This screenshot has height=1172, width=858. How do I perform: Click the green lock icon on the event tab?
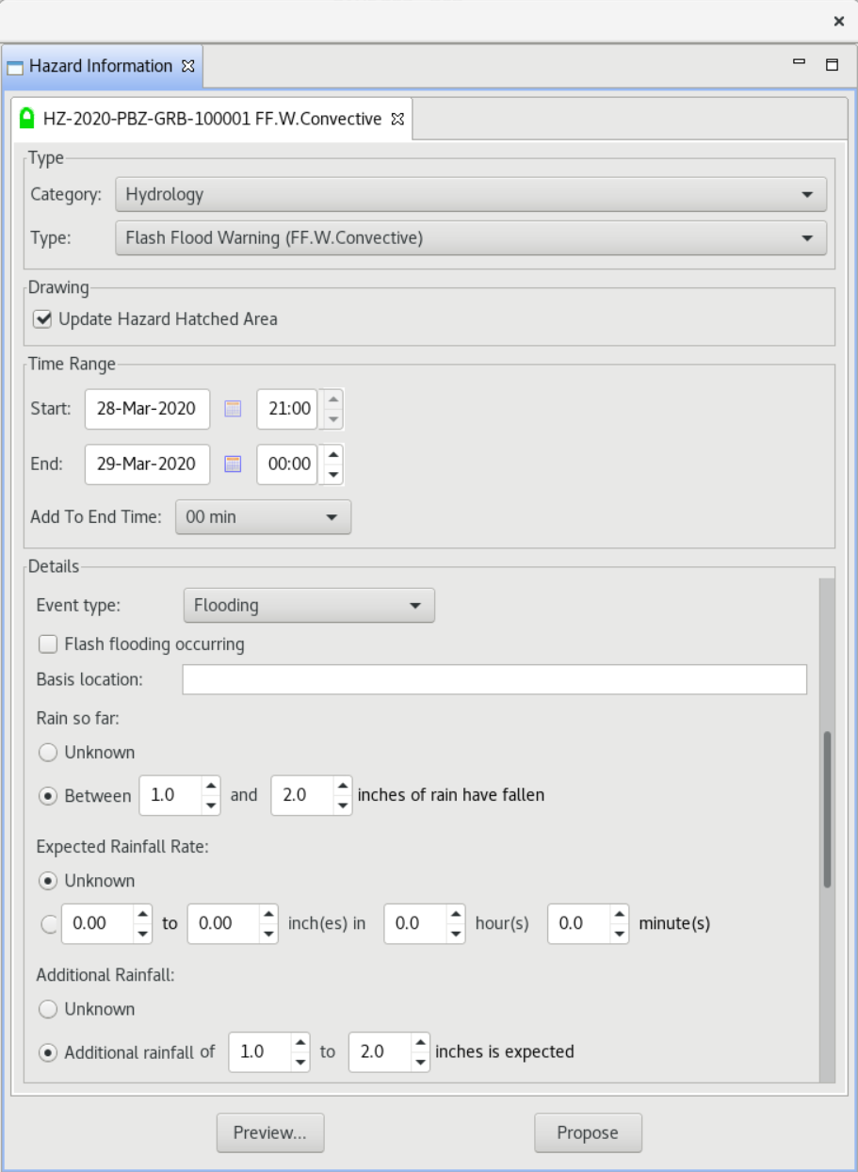click(x=27, y=120)
